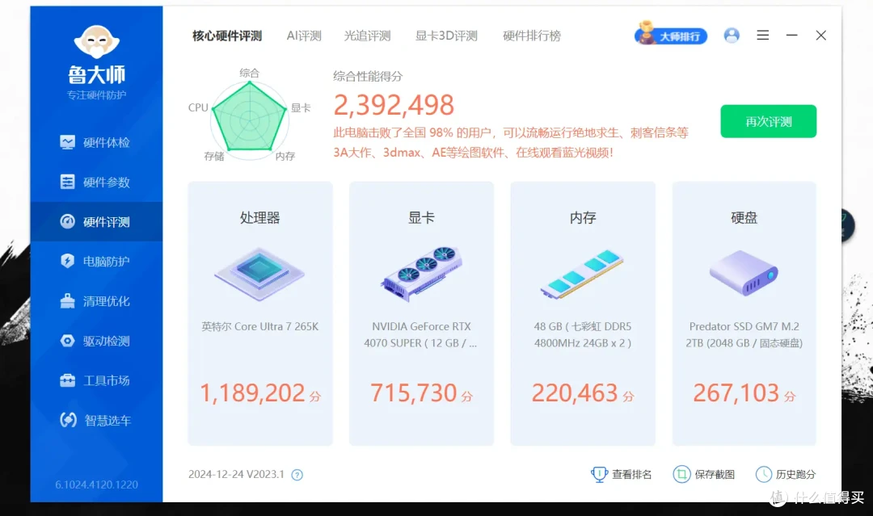Switch to the AI评测 tab
Screen dimensions: 873x516
click(304, 36)
